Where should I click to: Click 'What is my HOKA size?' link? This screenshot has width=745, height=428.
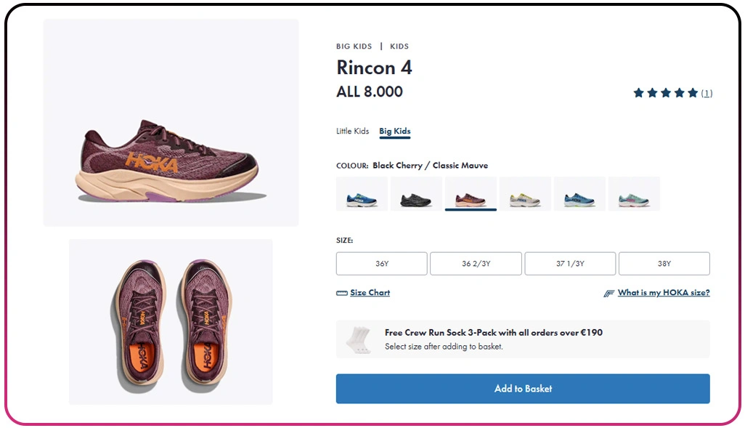(x=664, y=293)
